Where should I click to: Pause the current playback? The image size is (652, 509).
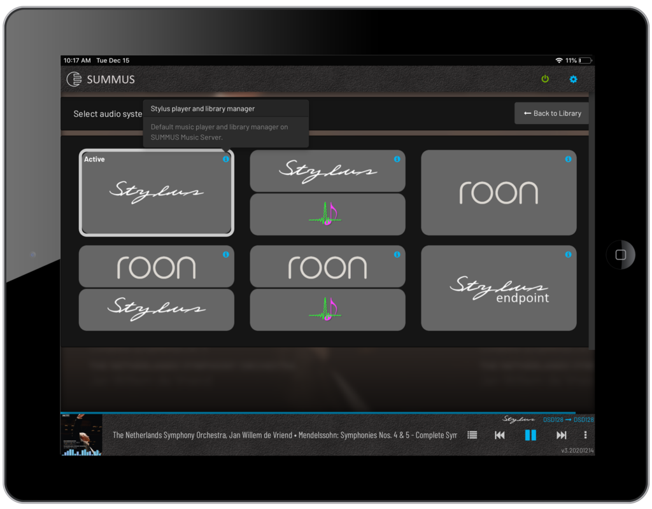tap(530, 435)
